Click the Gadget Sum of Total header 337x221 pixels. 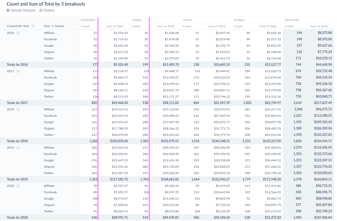click(166, 26)
